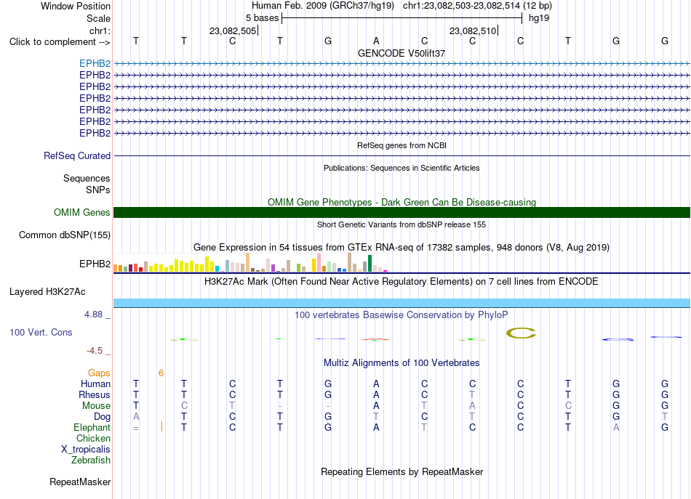Click the light-blue highlighted EPHB2 transcript label
Viewport: 691px width, 499px height.
[x=95, y=63]
